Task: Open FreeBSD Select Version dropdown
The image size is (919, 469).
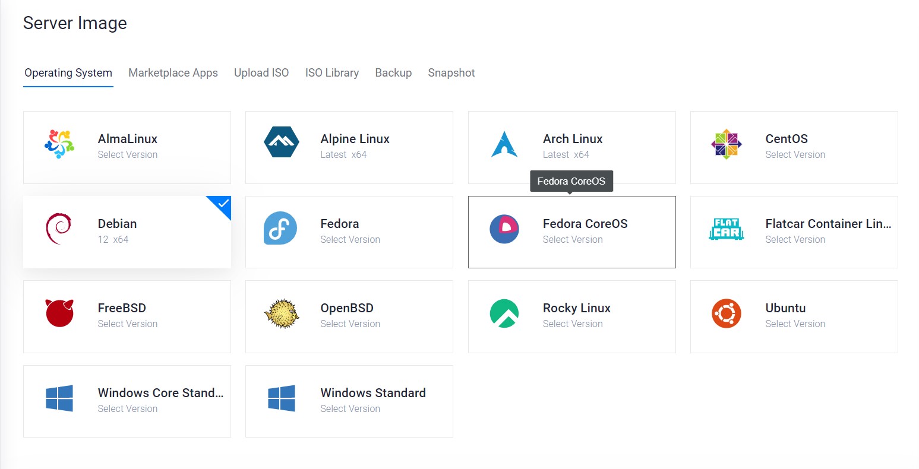Action: [x=128, y=324]
